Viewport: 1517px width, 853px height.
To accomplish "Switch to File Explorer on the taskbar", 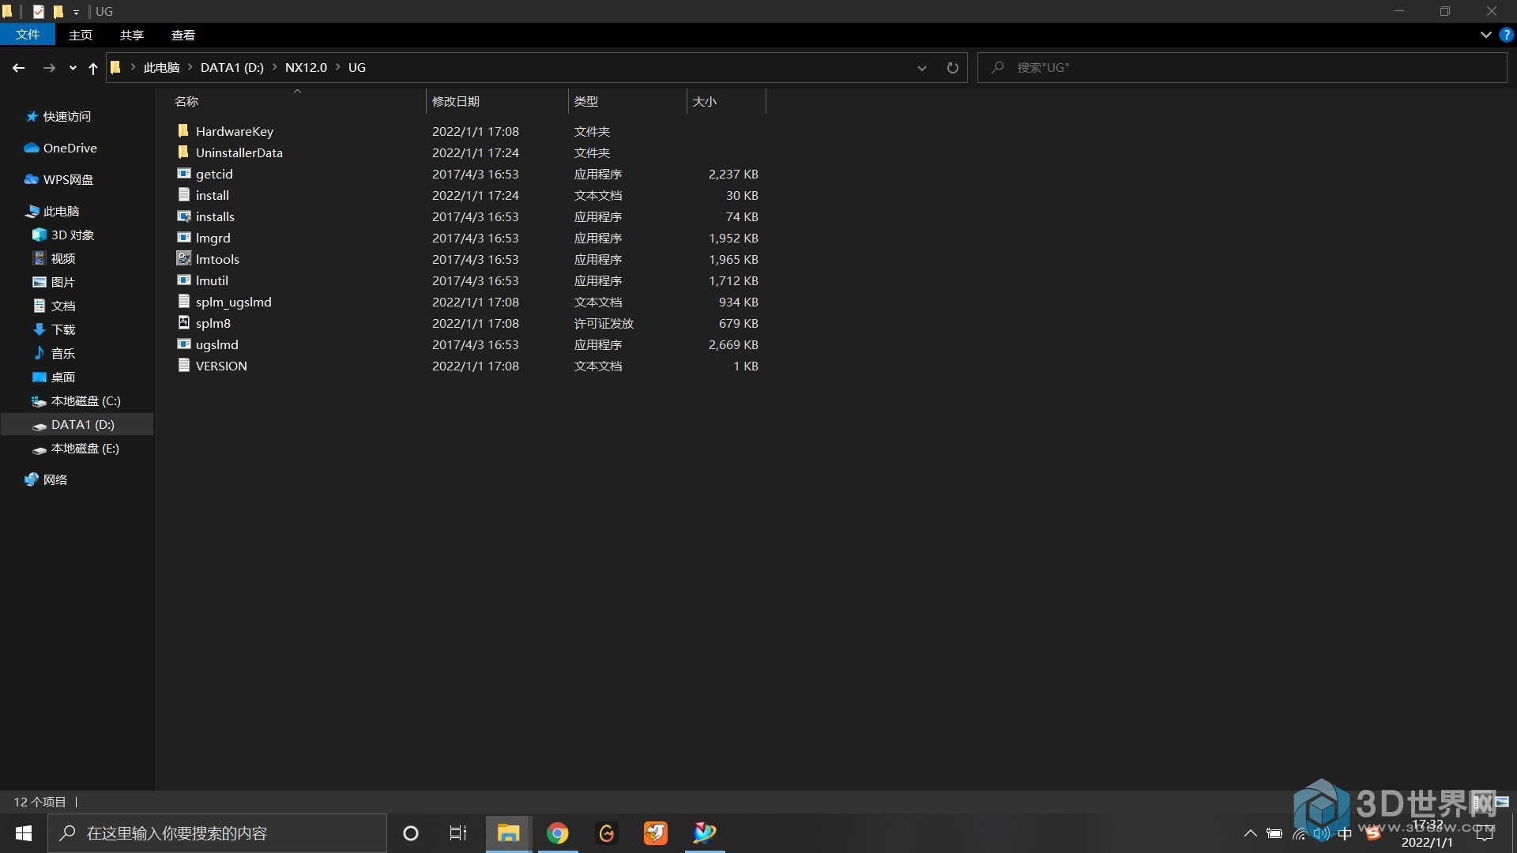I will [x=508, y=833].
